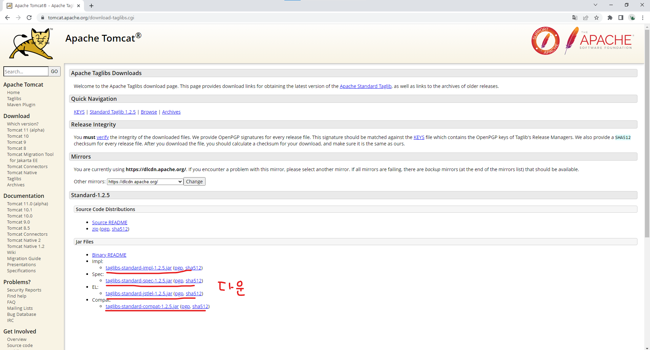Screen dimensions: 650x350
Task: Open Home in the sidebar
Action: pos(13,92)
